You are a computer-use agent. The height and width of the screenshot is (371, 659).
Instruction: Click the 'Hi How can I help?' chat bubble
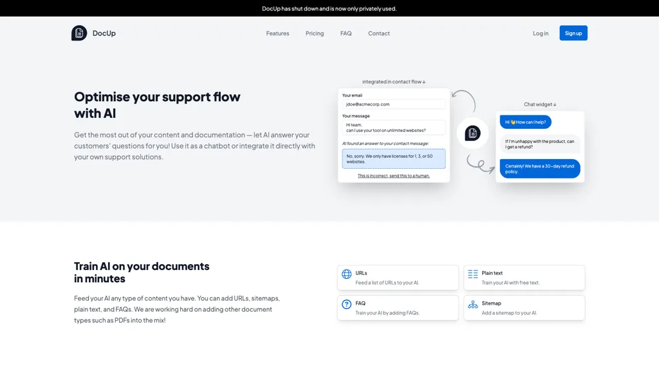point(525,122)
